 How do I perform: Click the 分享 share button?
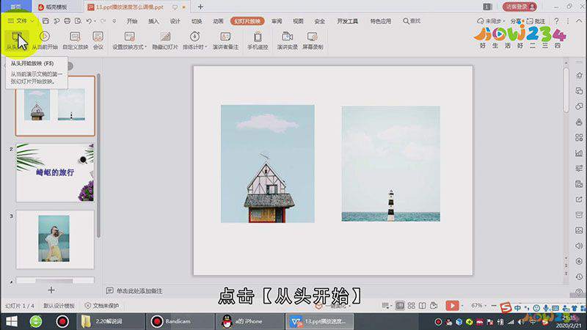[516, 21]
